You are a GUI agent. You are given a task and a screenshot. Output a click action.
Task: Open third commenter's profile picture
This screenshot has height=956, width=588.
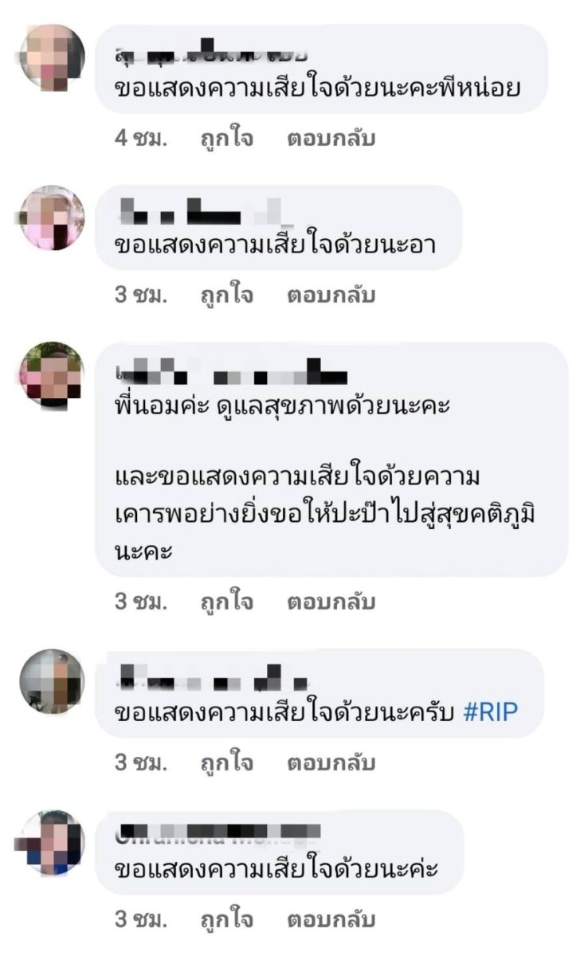coord(51,374)
